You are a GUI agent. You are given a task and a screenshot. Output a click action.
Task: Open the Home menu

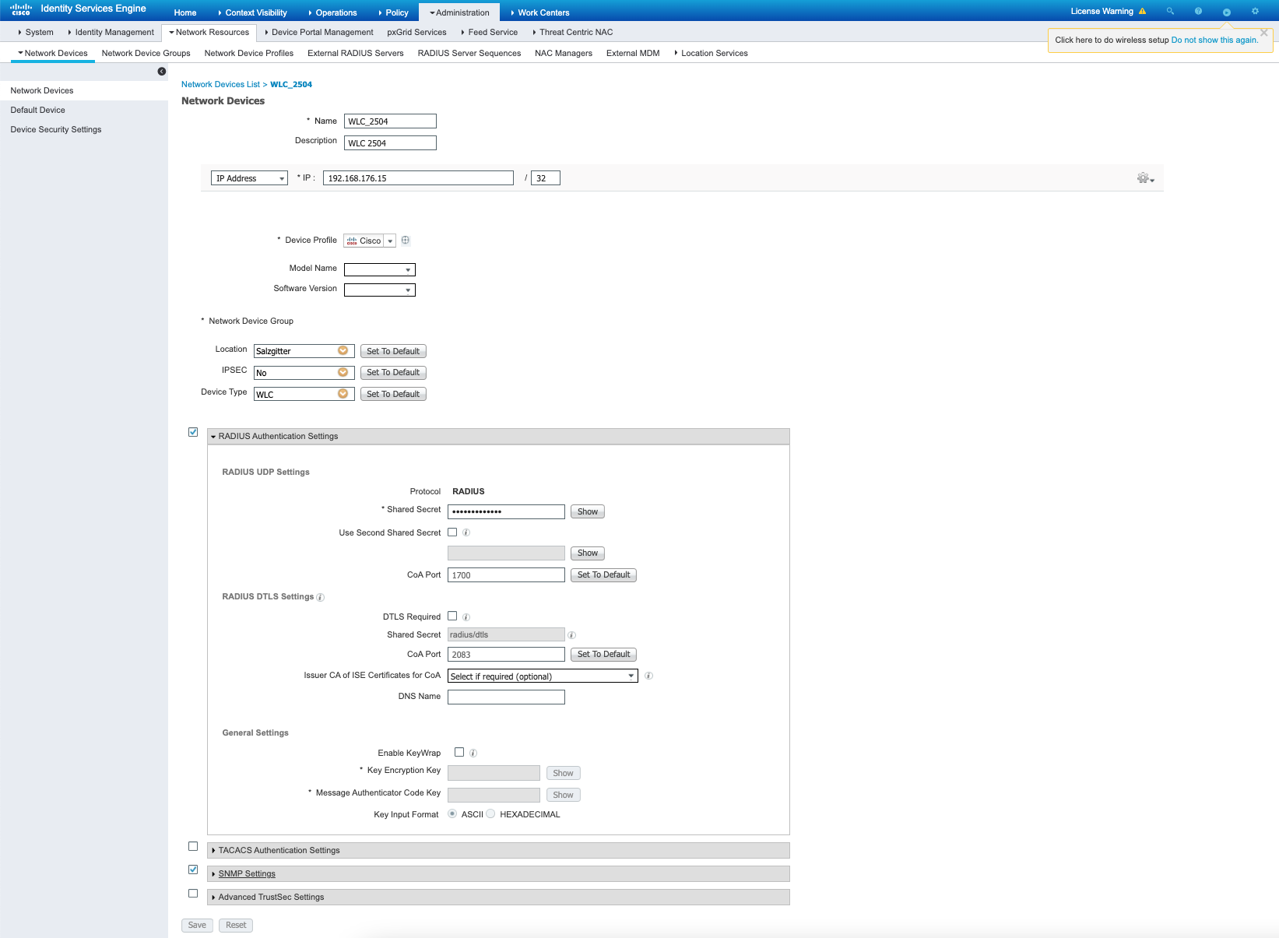click(x=185, y=12)
